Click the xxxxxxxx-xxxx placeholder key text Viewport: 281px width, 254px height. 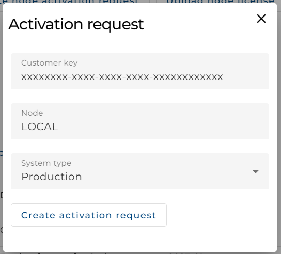[122, 77]
